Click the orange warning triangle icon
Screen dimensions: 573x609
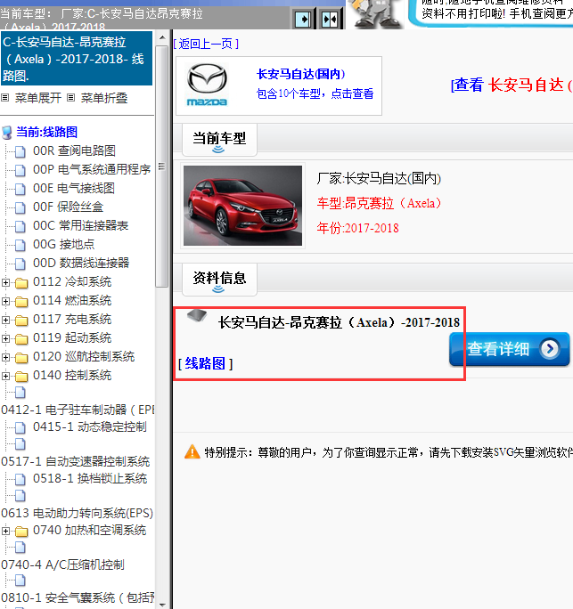192,451
